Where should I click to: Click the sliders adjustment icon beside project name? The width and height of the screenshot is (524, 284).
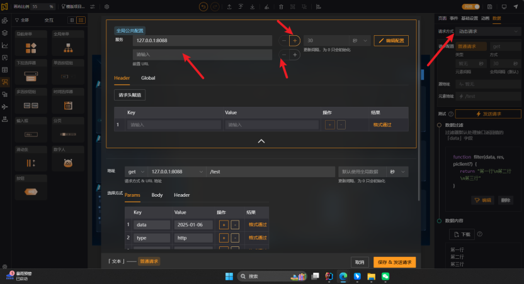(x=93, y=7)
